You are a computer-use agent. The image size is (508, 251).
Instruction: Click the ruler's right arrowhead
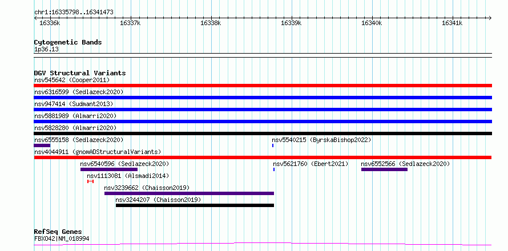point(490,18)
